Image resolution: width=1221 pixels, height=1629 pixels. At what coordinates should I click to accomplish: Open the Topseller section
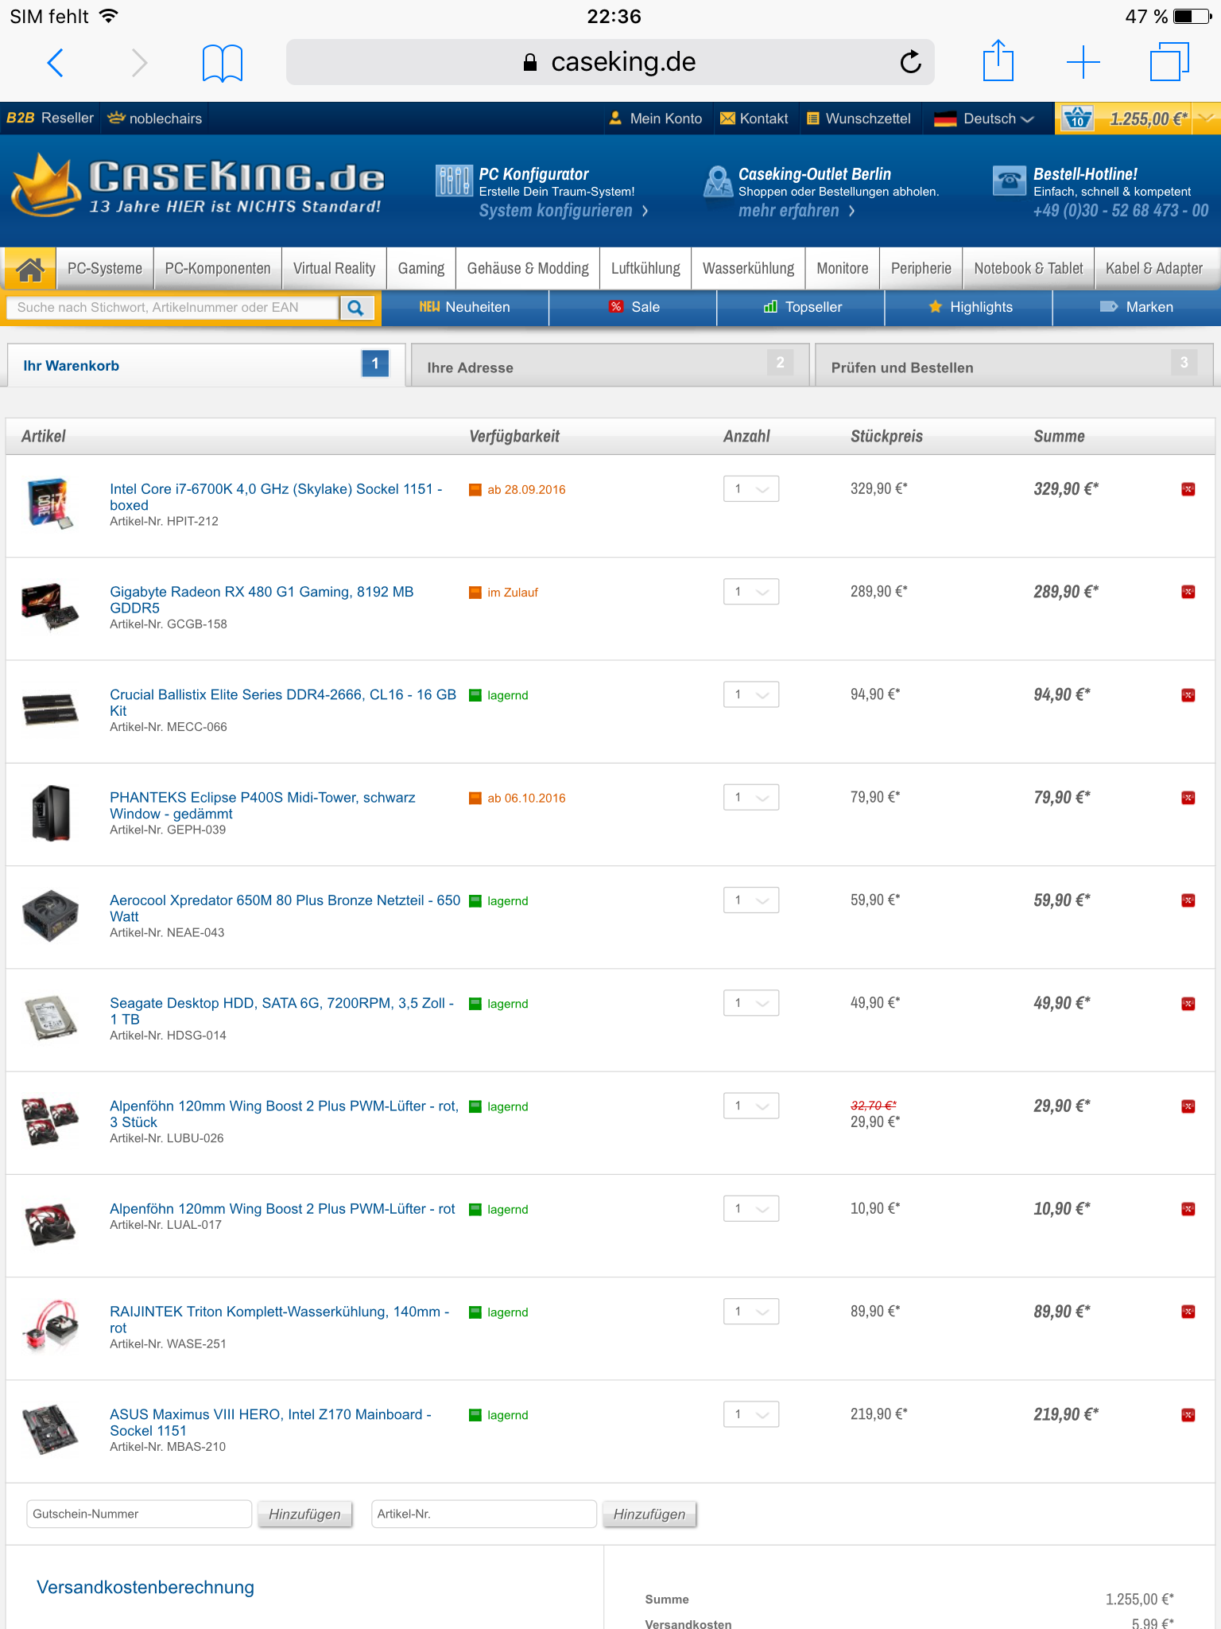click(801, 307)
